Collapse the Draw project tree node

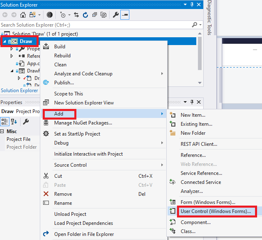(4, 41)
